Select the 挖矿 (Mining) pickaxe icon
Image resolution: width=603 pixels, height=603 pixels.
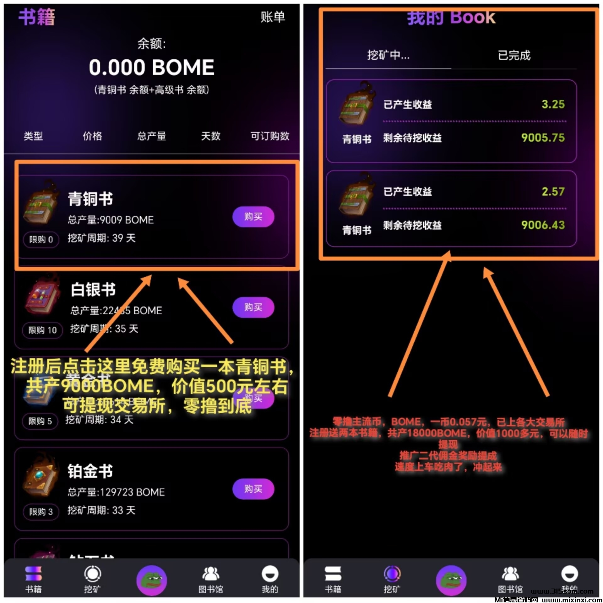click(x=90, y=580)
